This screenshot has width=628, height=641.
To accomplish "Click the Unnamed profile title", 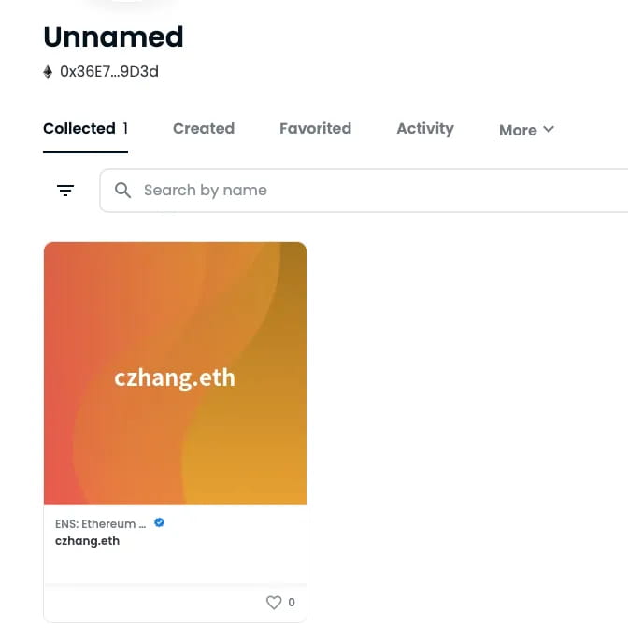I will pos(113,37).
